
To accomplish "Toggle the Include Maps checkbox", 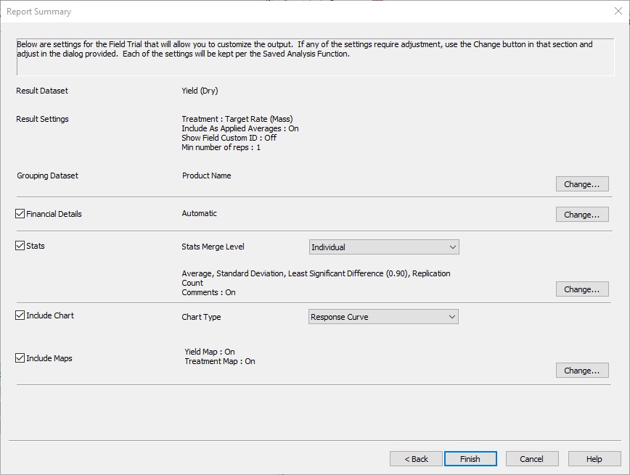I will 20,358.
